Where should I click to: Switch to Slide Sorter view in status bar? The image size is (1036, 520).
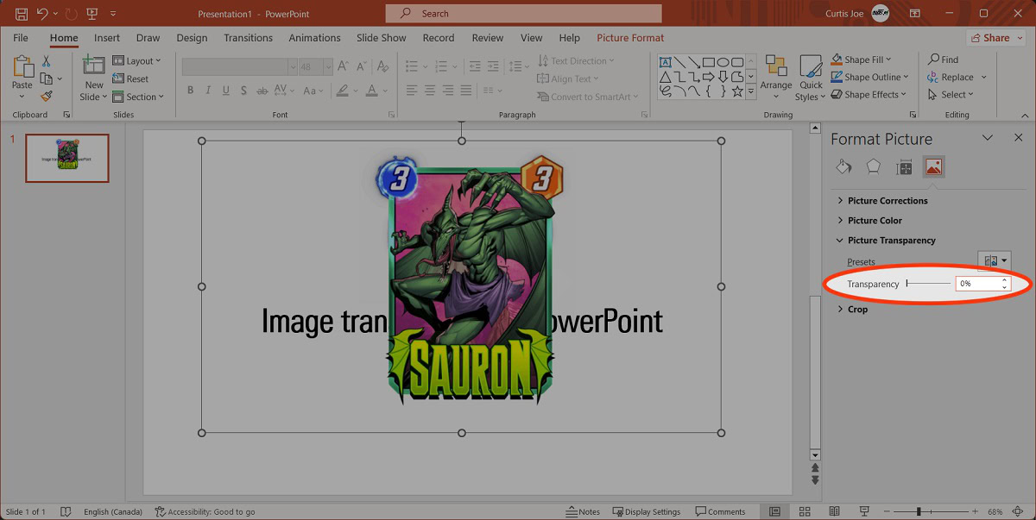[805, 511]
